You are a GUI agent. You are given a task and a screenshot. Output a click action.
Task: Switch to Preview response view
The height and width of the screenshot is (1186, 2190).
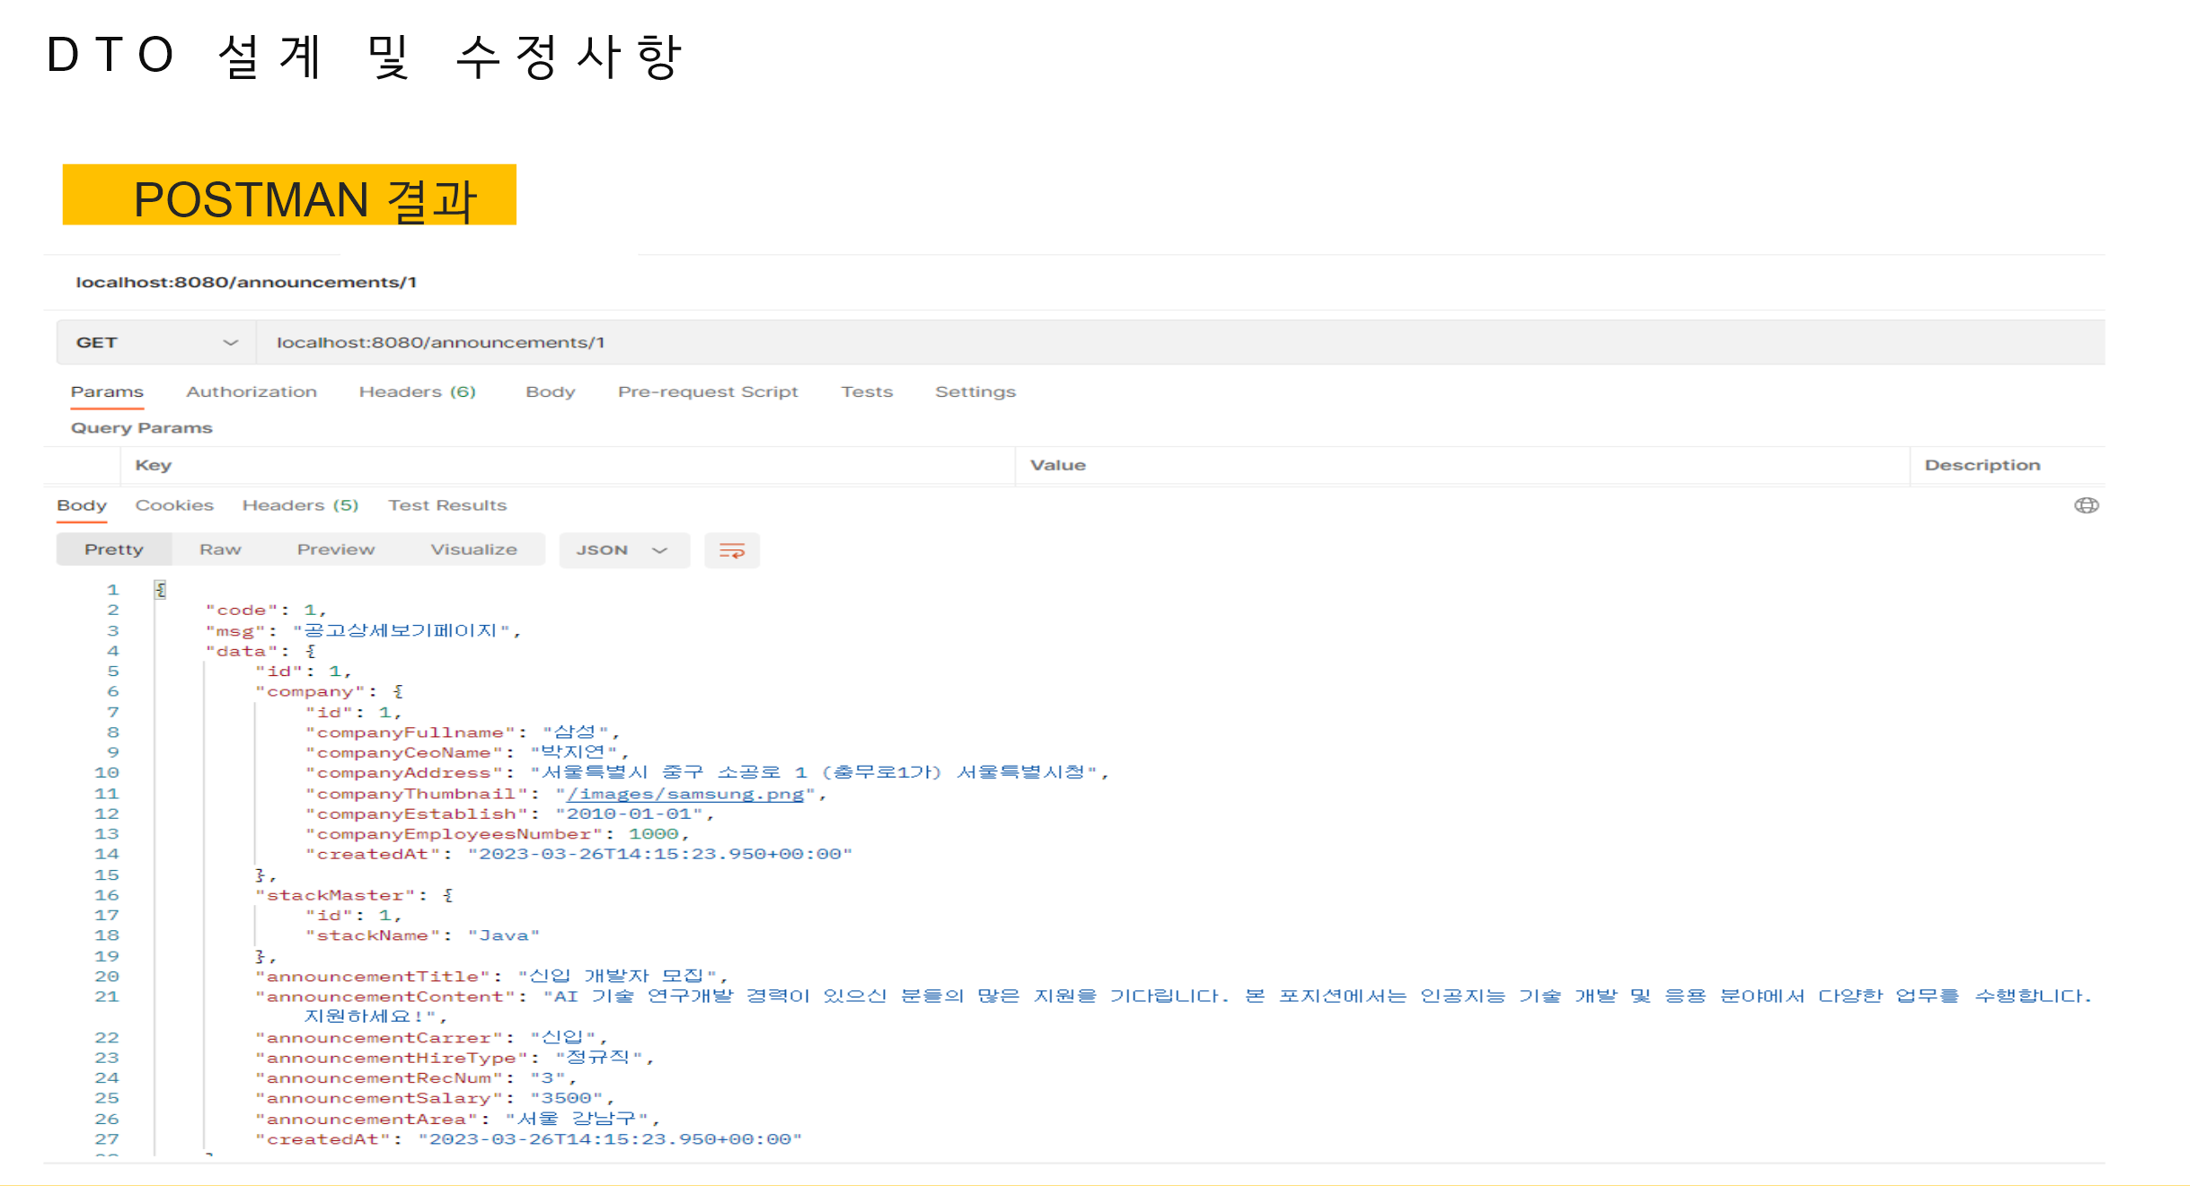point(335,549)
